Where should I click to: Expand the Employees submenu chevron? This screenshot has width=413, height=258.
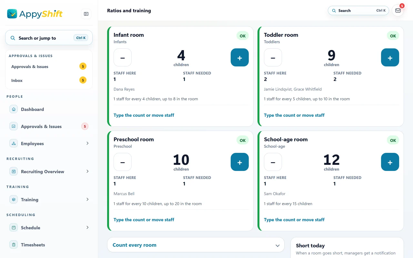87,143
